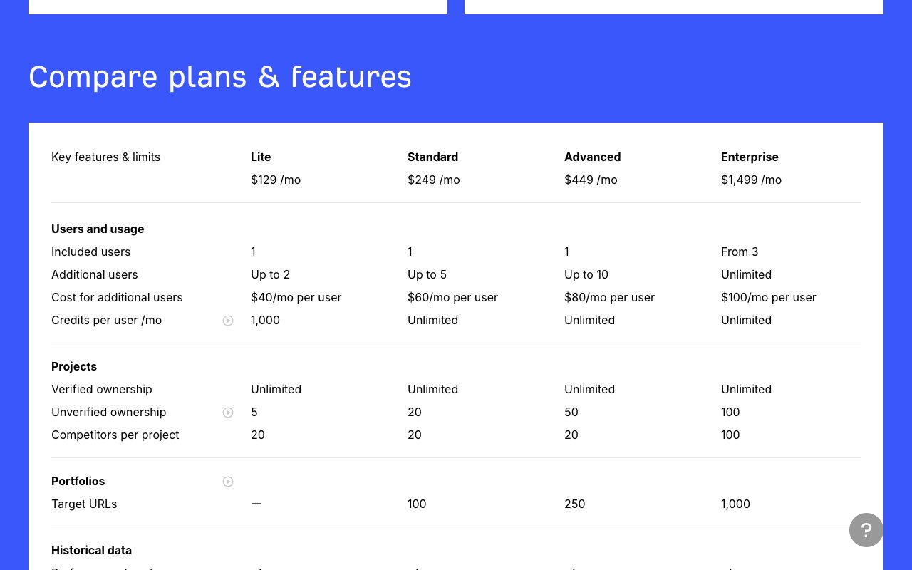Image resolution: width=912 pixels, height=570 pixels.
Task: Click the Up to 5 Standard value
Action: point(427,274)
